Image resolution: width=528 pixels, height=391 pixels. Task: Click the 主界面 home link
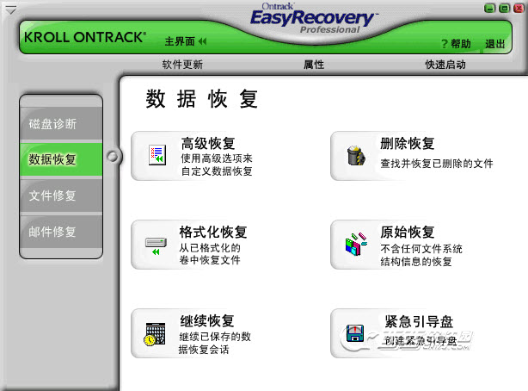(180, 41)
